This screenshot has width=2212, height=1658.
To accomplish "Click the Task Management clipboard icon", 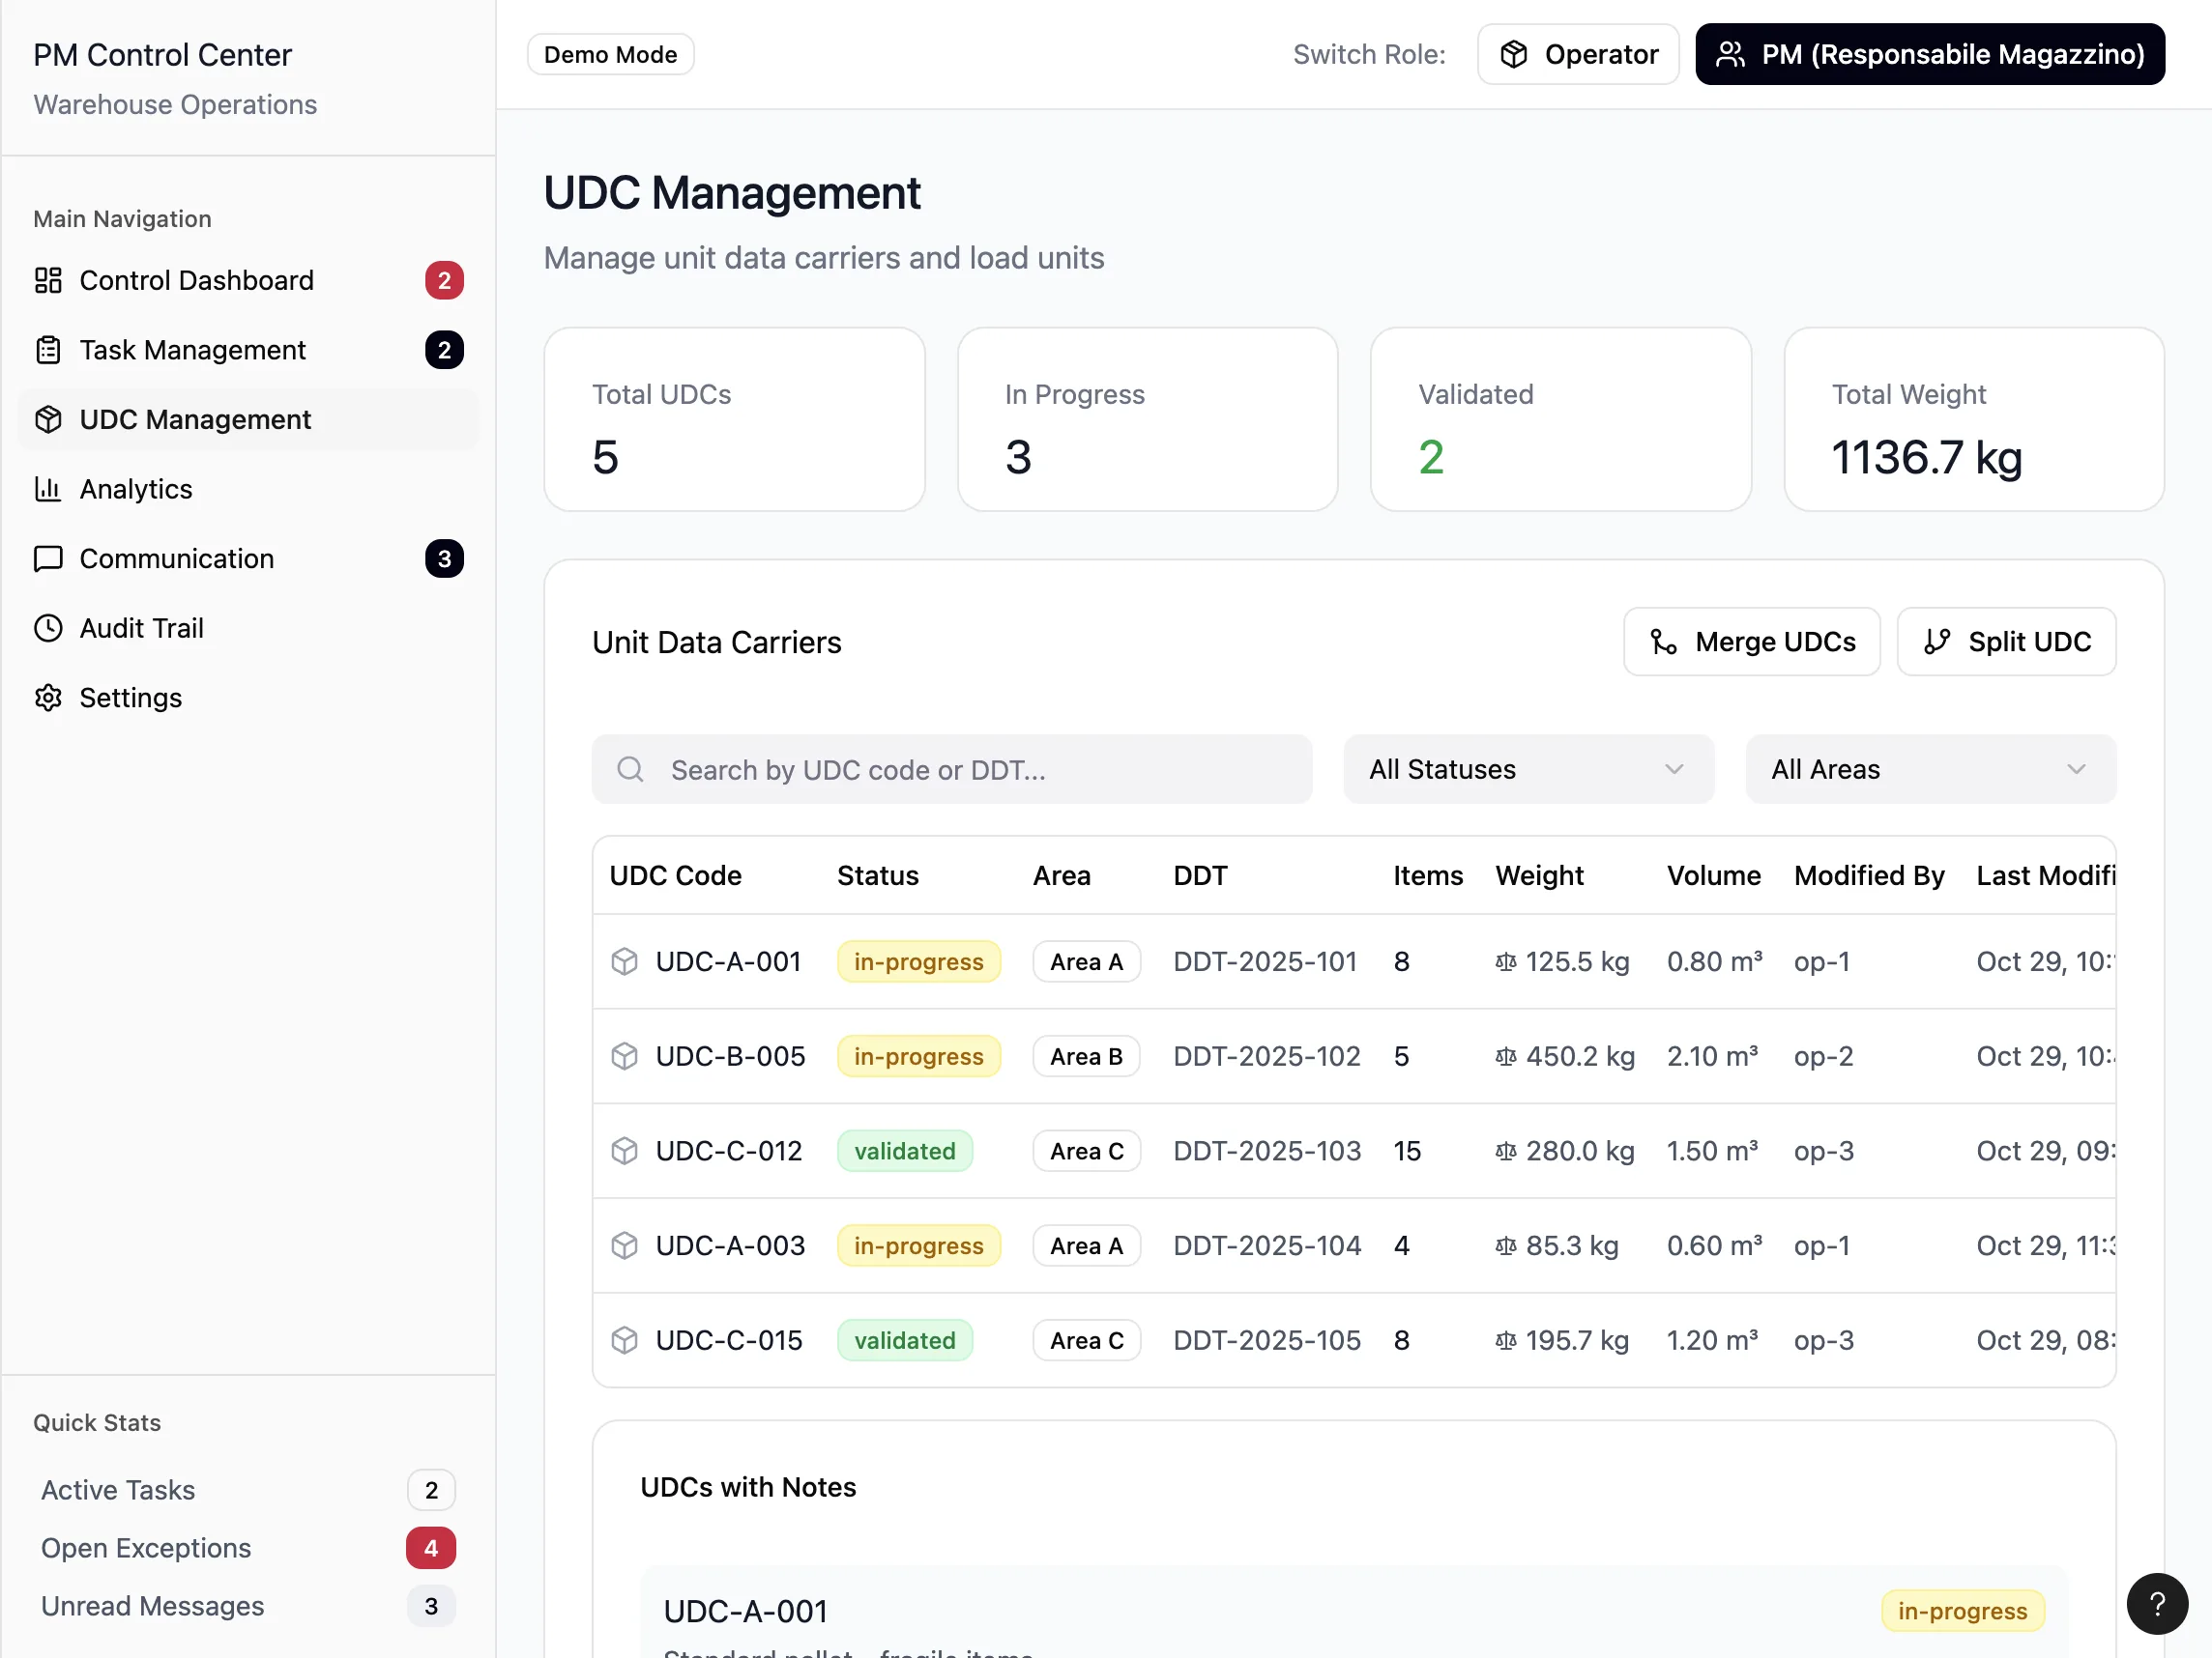I will (x=48, y=350).
